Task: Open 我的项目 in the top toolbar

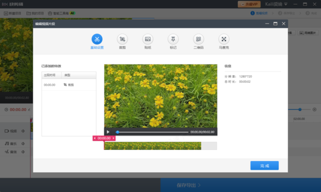Action: click(x=35, y=13)
